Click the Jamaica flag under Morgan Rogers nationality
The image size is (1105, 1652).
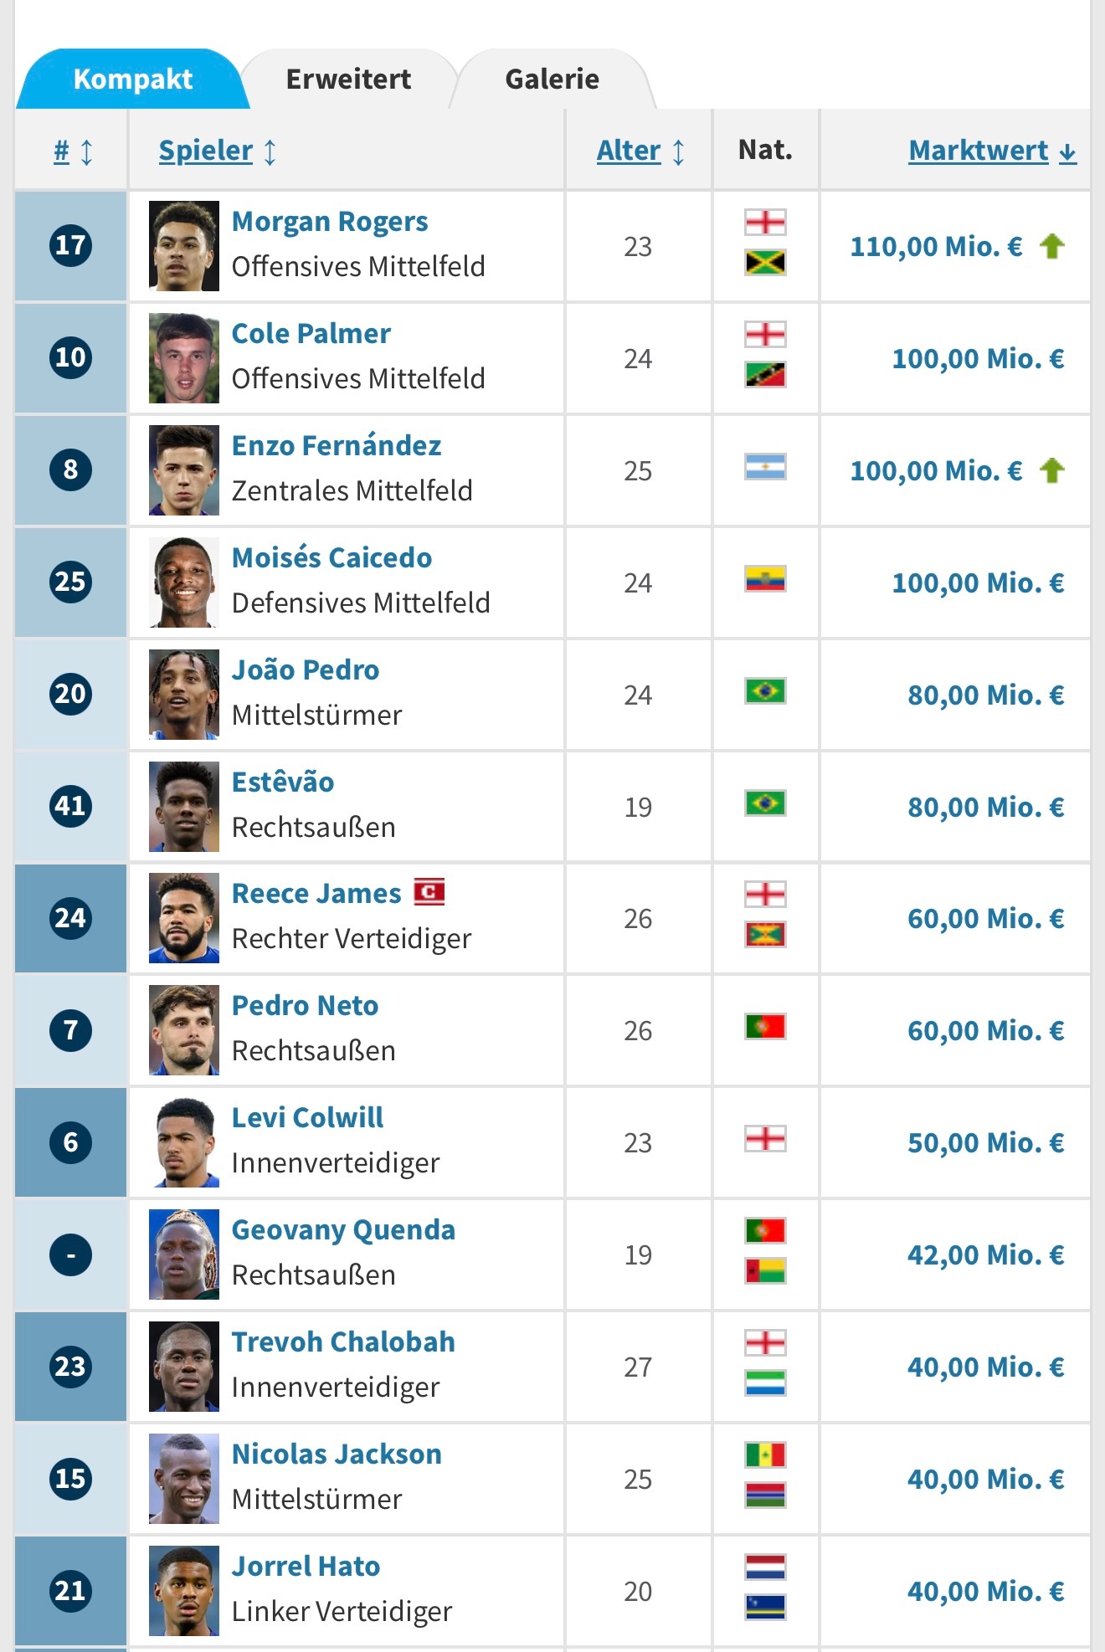[x=765, y=263]
